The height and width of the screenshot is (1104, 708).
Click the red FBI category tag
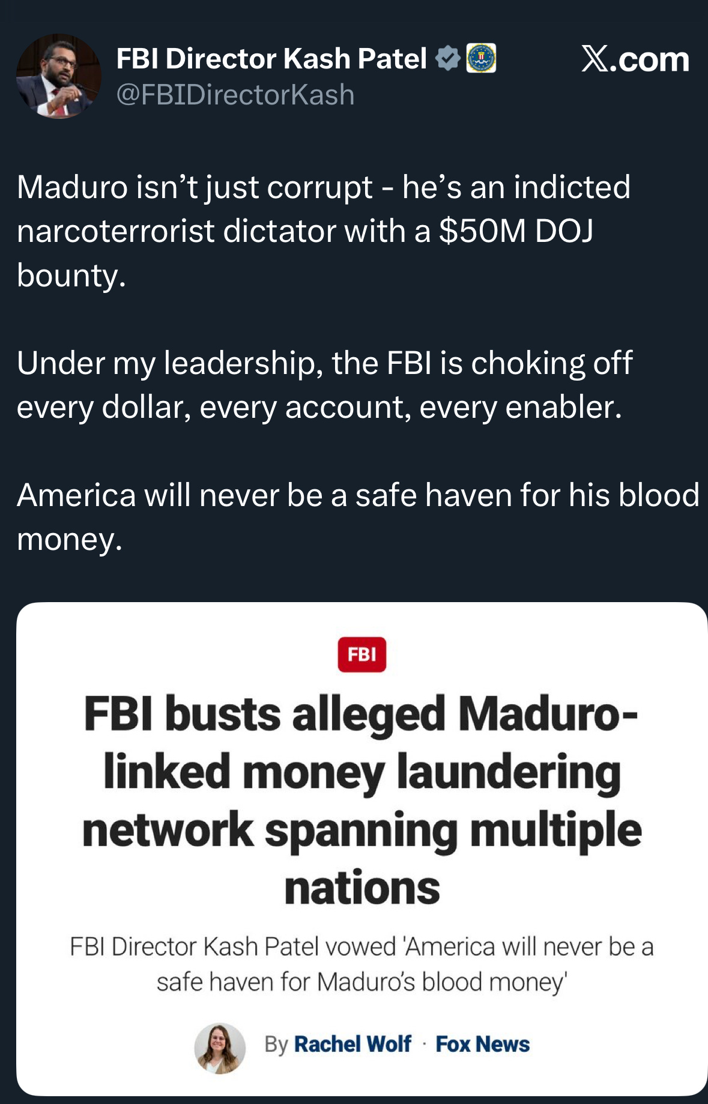click(362, 654)
